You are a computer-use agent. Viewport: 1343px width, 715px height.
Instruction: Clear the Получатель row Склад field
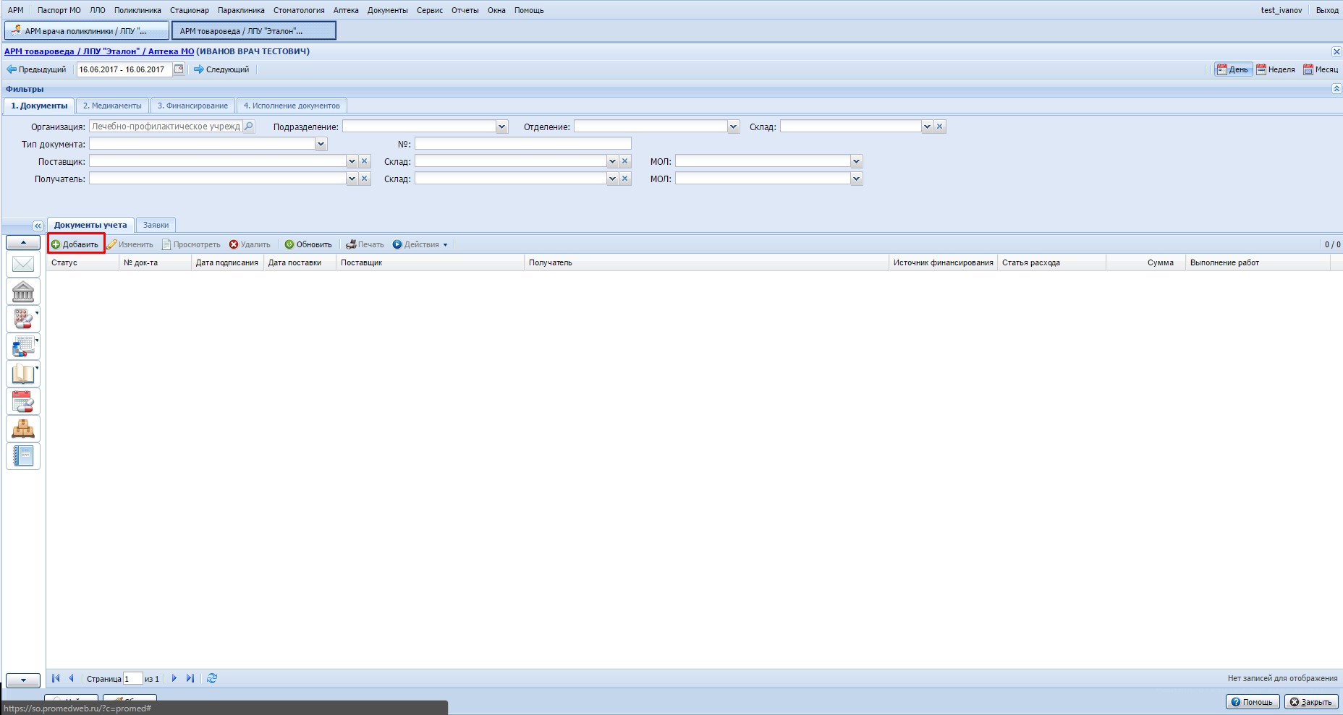(625, 179)
